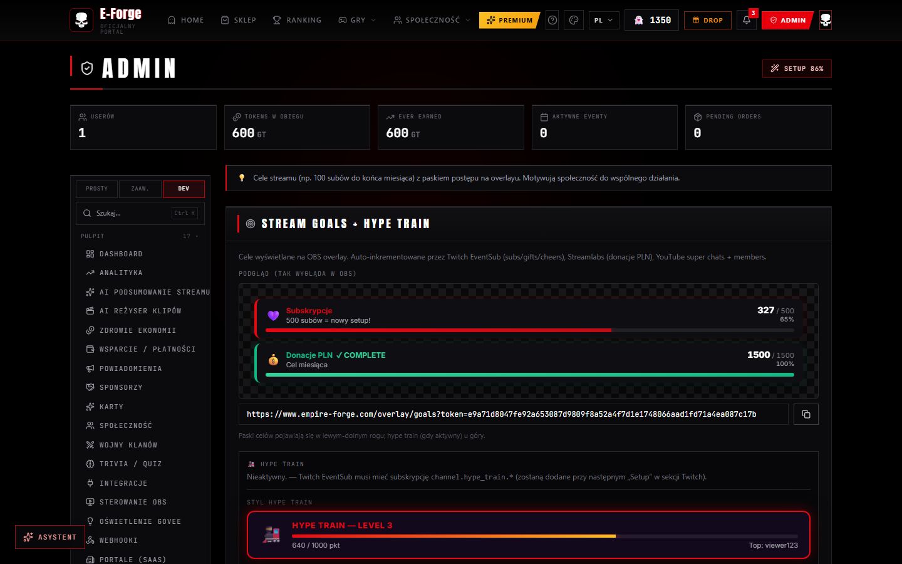Click the Sponsorzy handshake icon

coord(90,387)
